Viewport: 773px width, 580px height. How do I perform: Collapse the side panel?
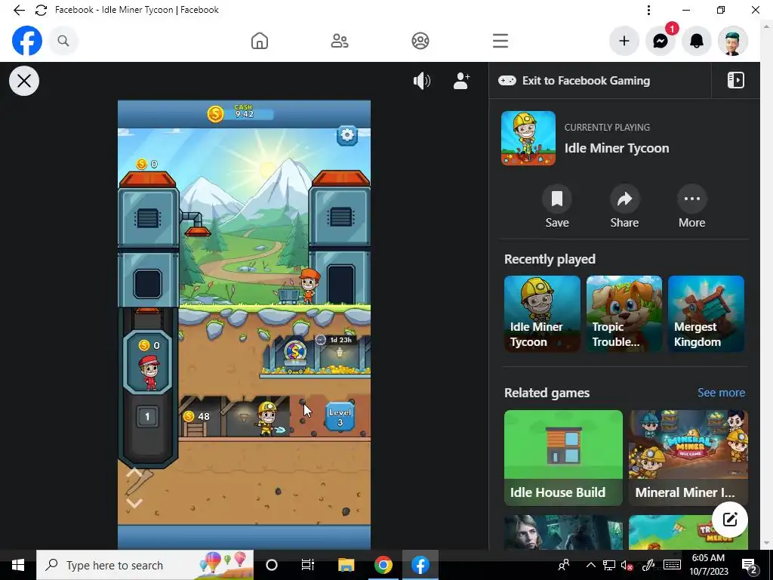[735, 80]
